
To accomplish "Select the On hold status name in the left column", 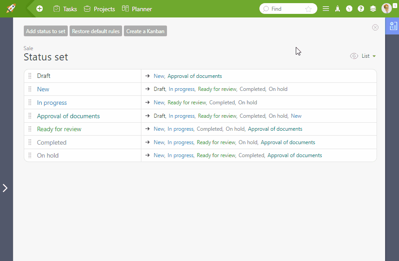I will (x=48, y=155).
